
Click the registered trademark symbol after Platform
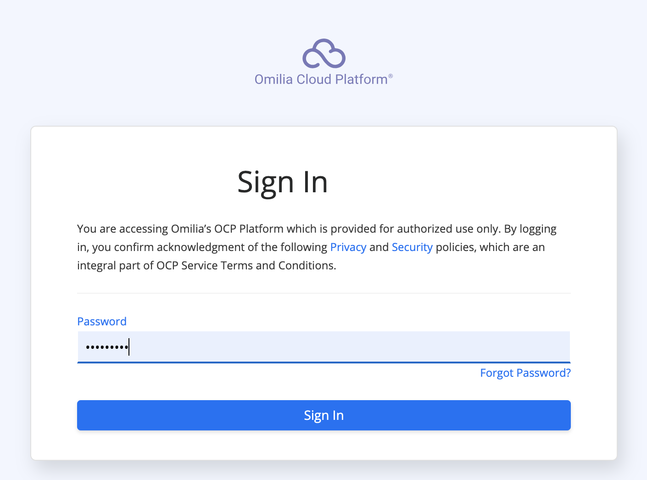390,76
